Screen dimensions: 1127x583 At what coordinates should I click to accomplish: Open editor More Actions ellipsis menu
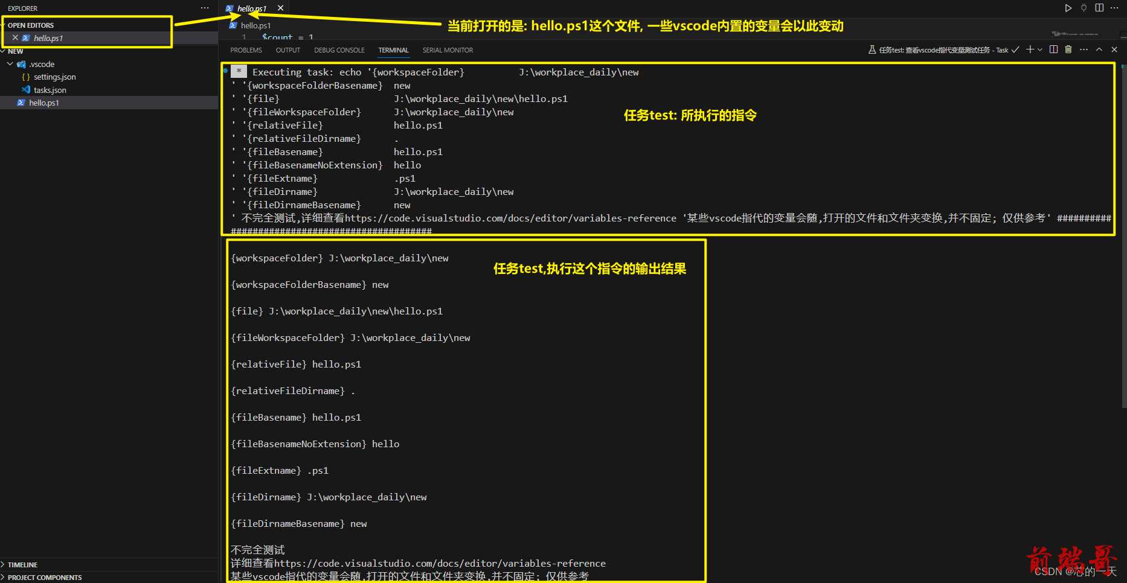point(1114,8)
